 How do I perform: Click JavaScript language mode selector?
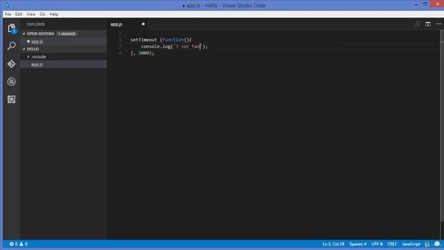click(x=411, y=244)
